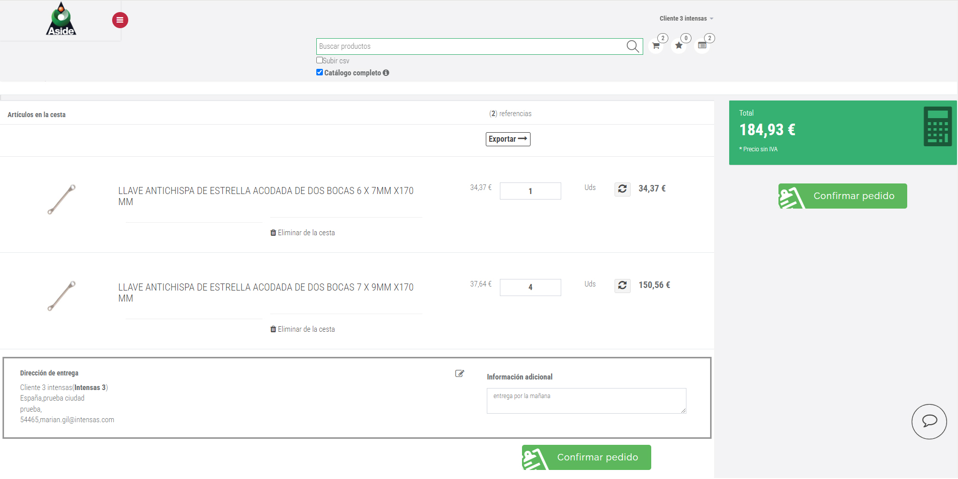The height and width of the screenshot is (479, 958).
Task: Uncheck Catálogo completo checkbox
Action: tap(319, 72)
